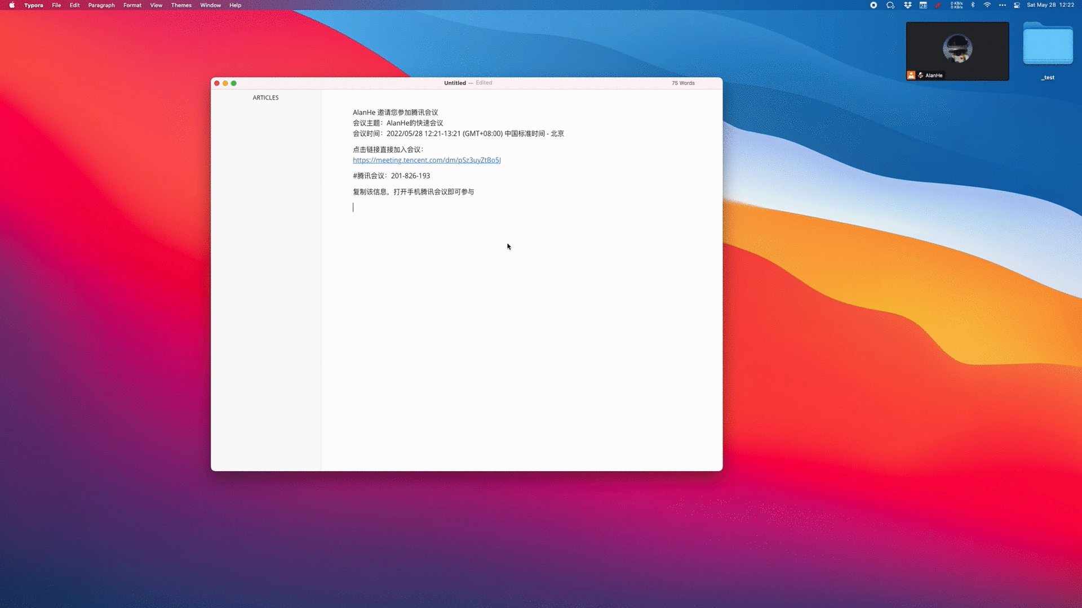This screenshot has width=1082, height=608.
Task: Open Control Center from the menu bar
Action: [1017, 5]
